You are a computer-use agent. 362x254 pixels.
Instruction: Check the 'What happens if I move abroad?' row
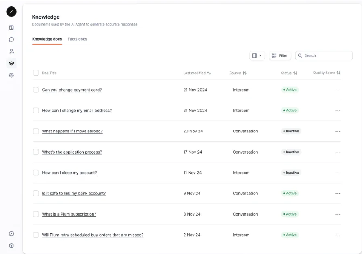[x=36, y=131]
